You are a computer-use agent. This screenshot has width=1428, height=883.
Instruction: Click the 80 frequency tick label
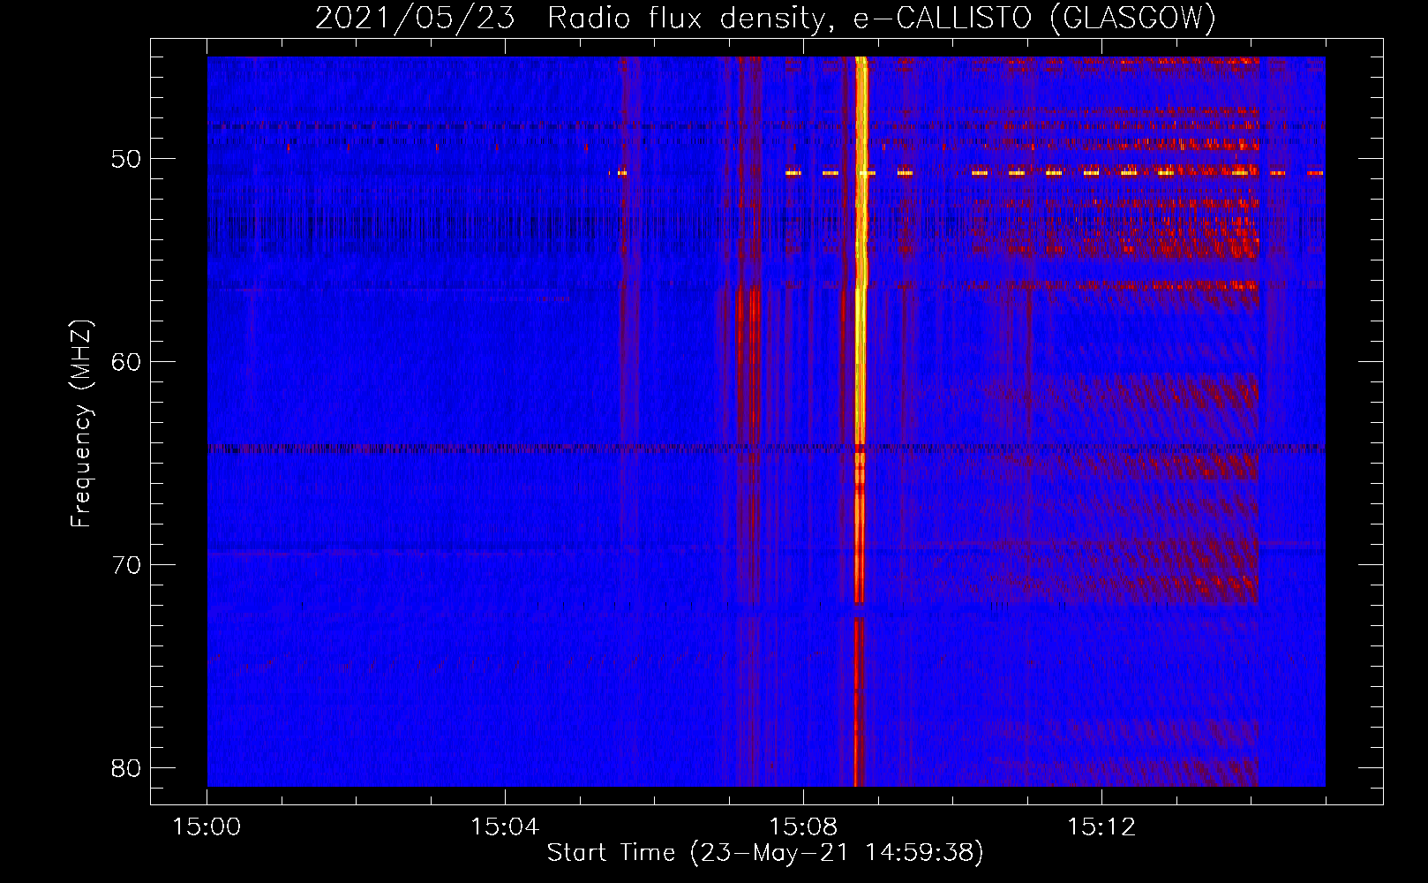pyautogui.click(x=127, y=768)
